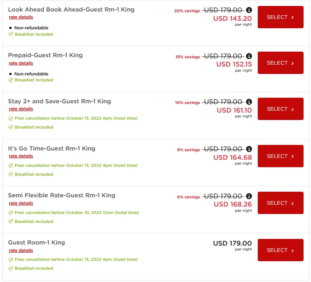Show rate details for It's Go Time
Image resolution: width=311 pixels, height=282 pixels.
pyautogui.click(x=21, y=156)
